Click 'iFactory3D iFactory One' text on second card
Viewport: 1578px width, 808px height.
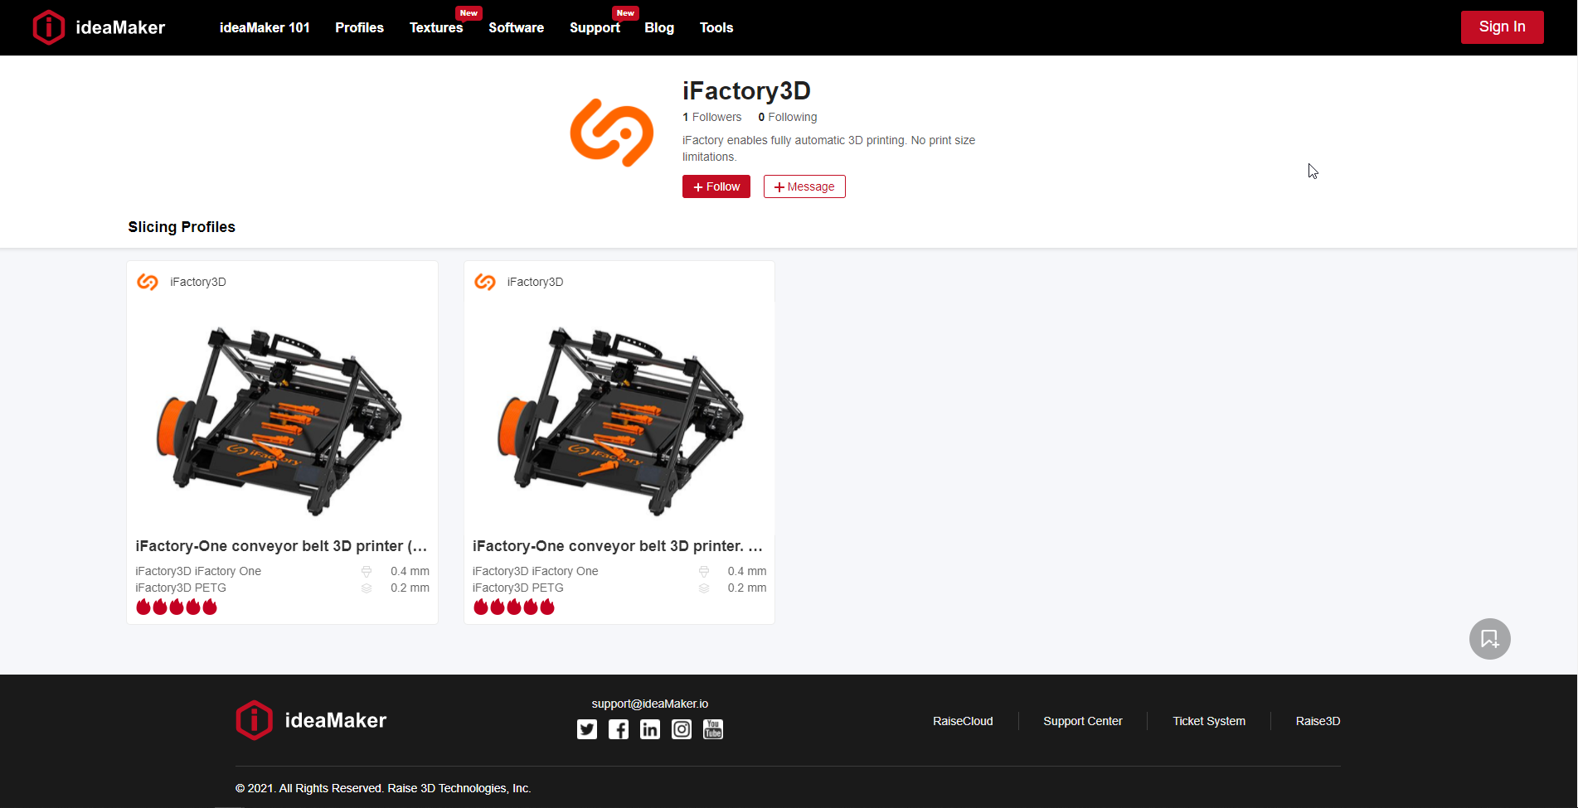point(536,571)
